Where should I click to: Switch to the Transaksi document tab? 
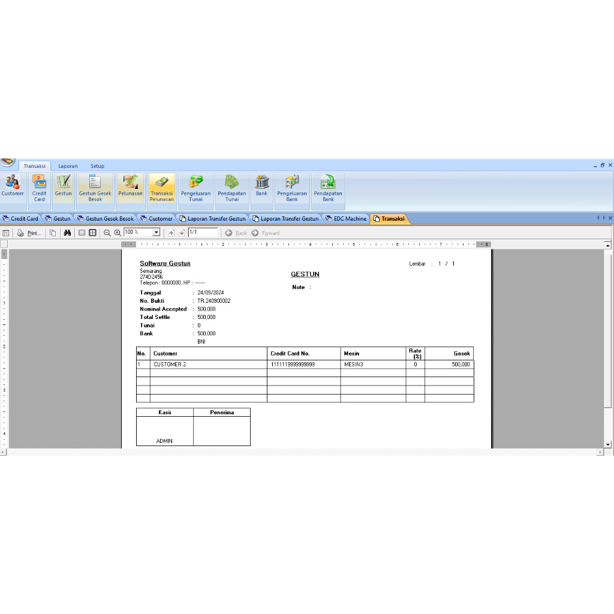pyautogui.click(x=389, y=218)
